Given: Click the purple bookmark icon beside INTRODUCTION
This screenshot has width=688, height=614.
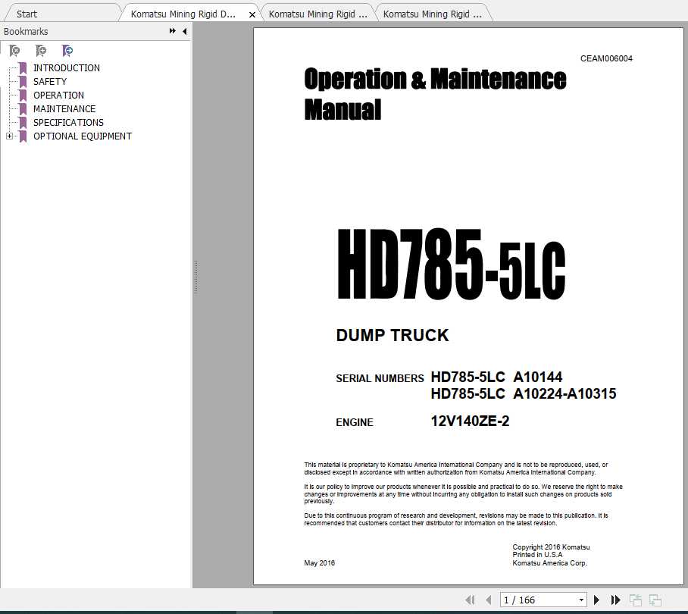Looking at the screenshot, I should pos(23,68).
